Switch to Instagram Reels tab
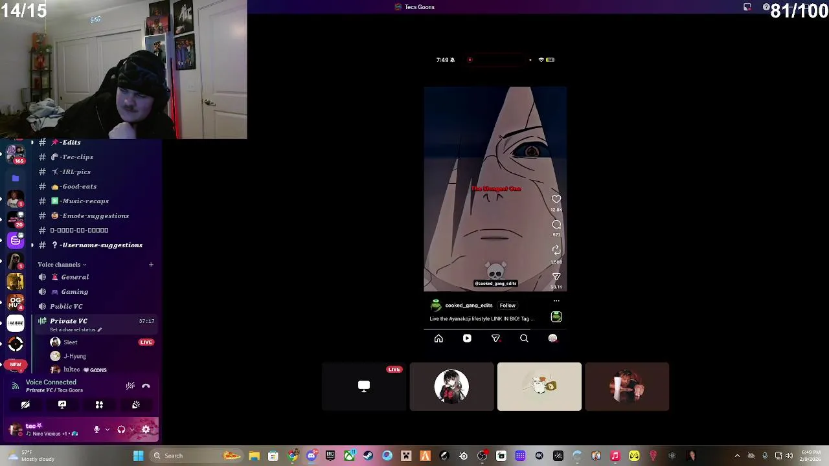 coord(467,338)
